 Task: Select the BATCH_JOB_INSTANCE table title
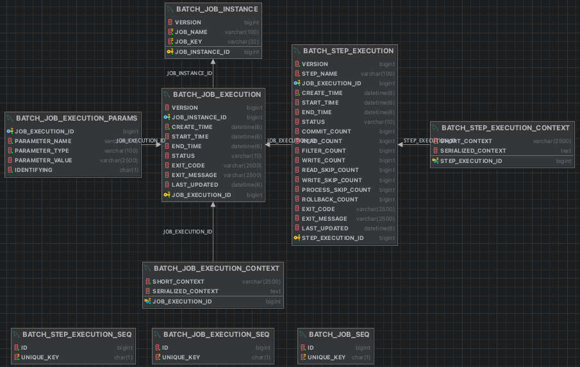tap(217, 9)
